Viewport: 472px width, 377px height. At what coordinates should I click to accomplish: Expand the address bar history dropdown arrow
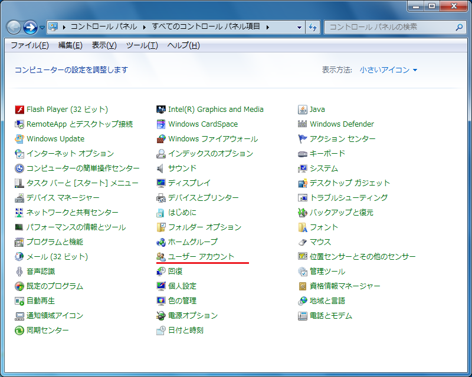tap(299, 27)
